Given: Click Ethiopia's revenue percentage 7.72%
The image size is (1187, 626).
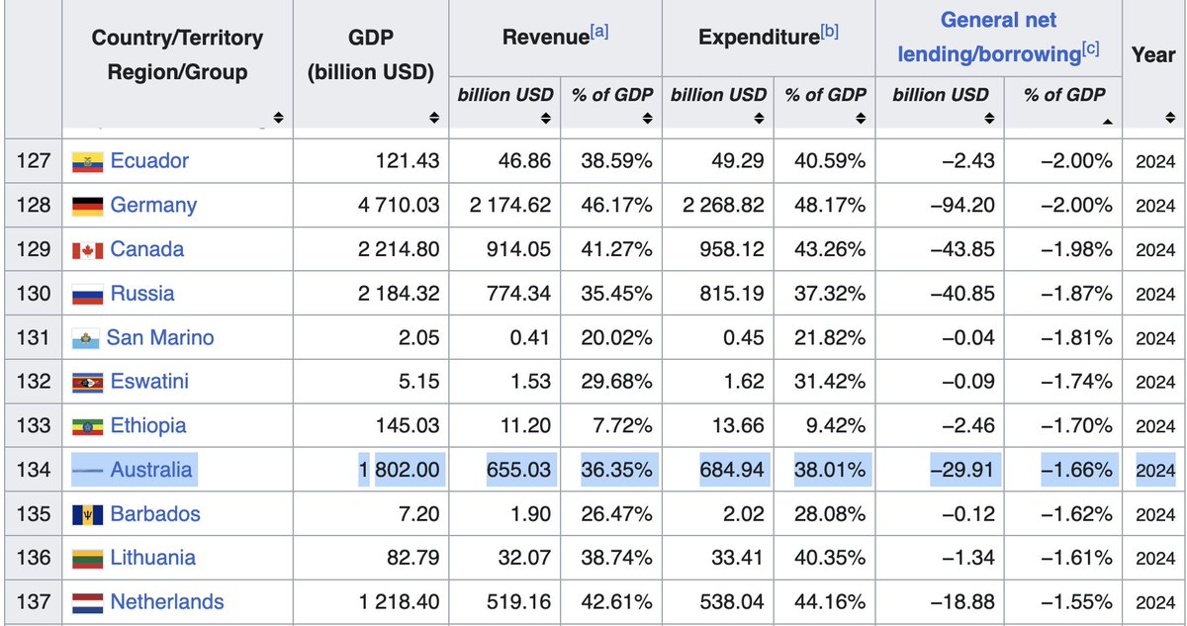Looking at the screenshot, I should (621, 425).
